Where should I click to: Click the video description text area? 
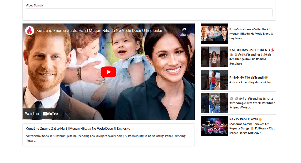[x=105, y=138]
